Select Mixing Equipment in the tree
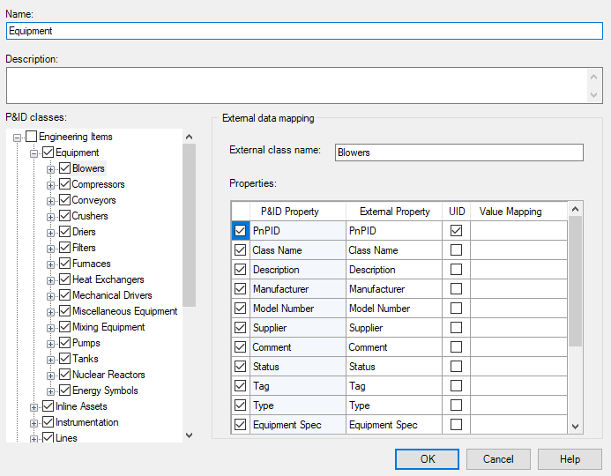 click(x=108, y=327)
